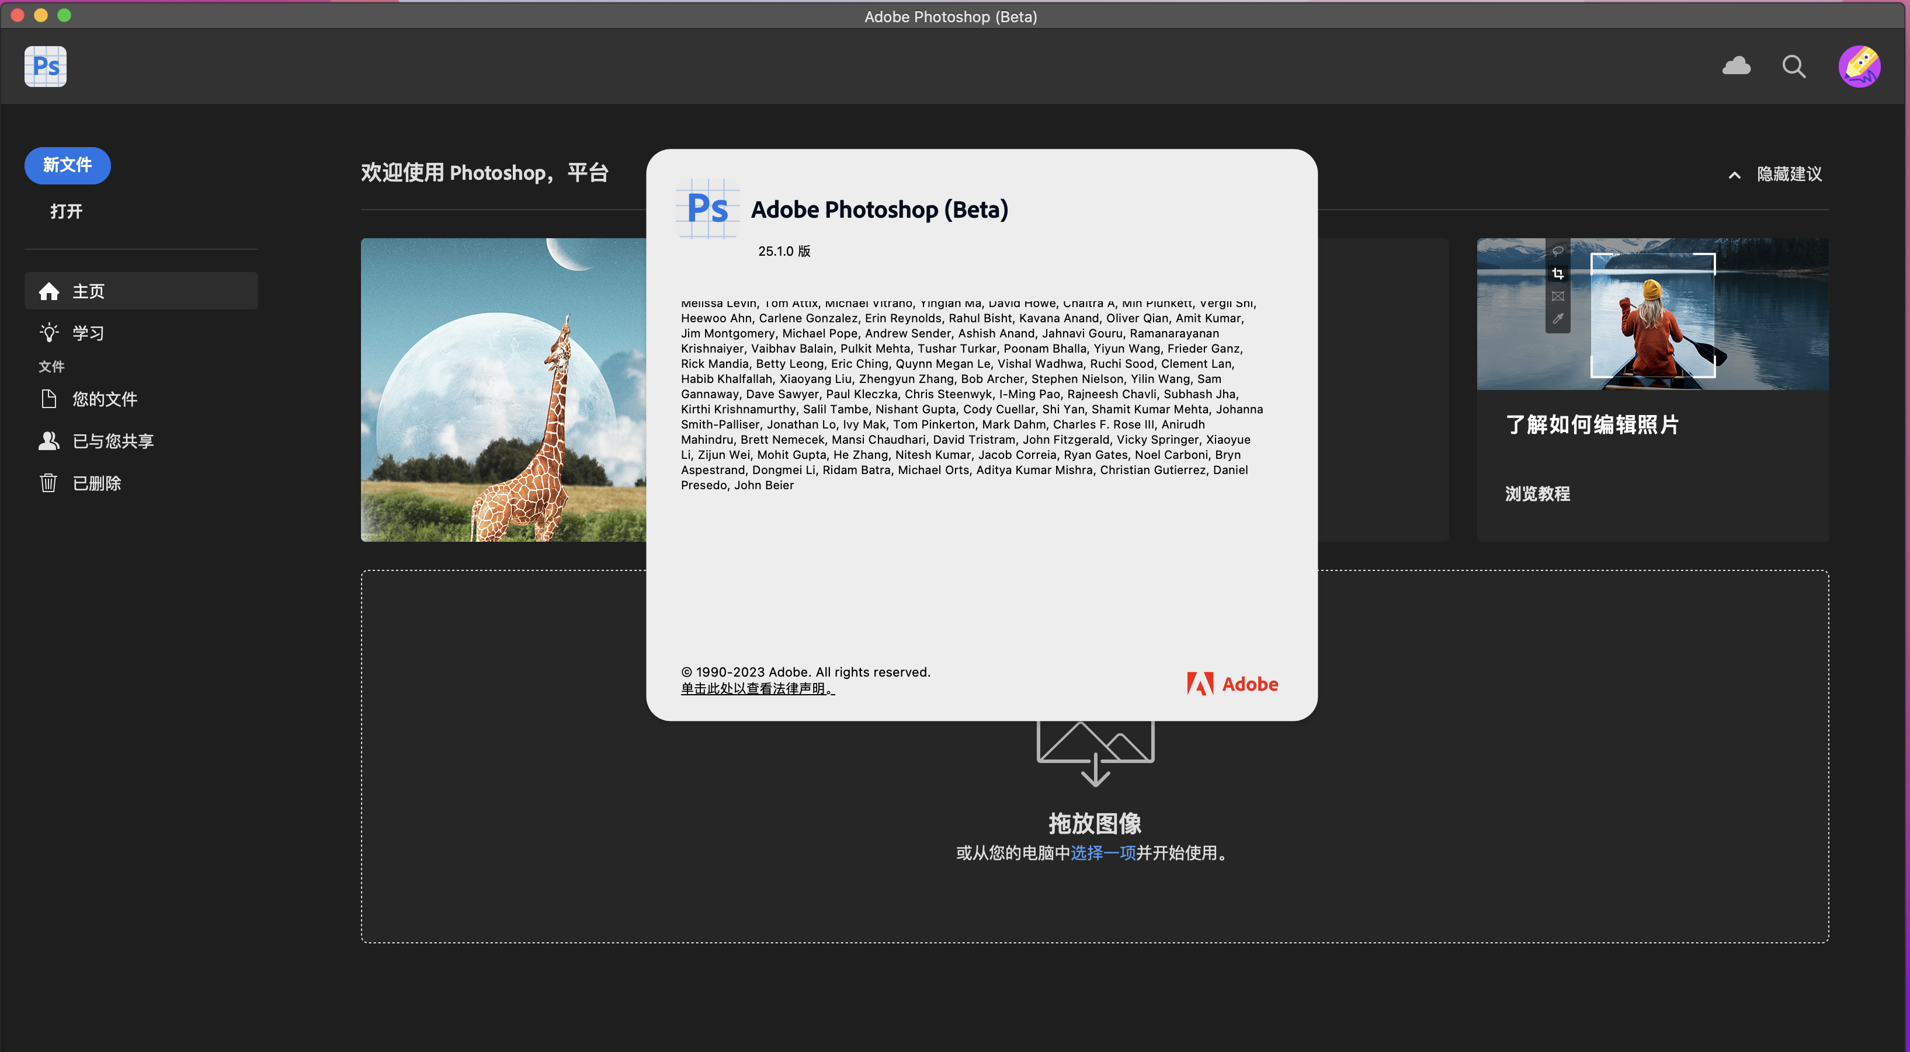The height and width of the screenshot is (1052, 1910).
Task: Collapse suggestions with the chevron arrow
Action: (1734, 175)
